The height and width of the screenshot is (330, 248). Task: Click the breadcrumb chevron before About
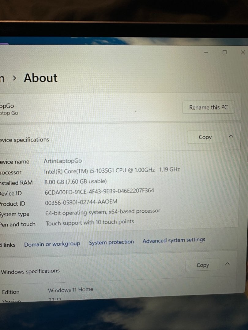(x=14, y=78)
